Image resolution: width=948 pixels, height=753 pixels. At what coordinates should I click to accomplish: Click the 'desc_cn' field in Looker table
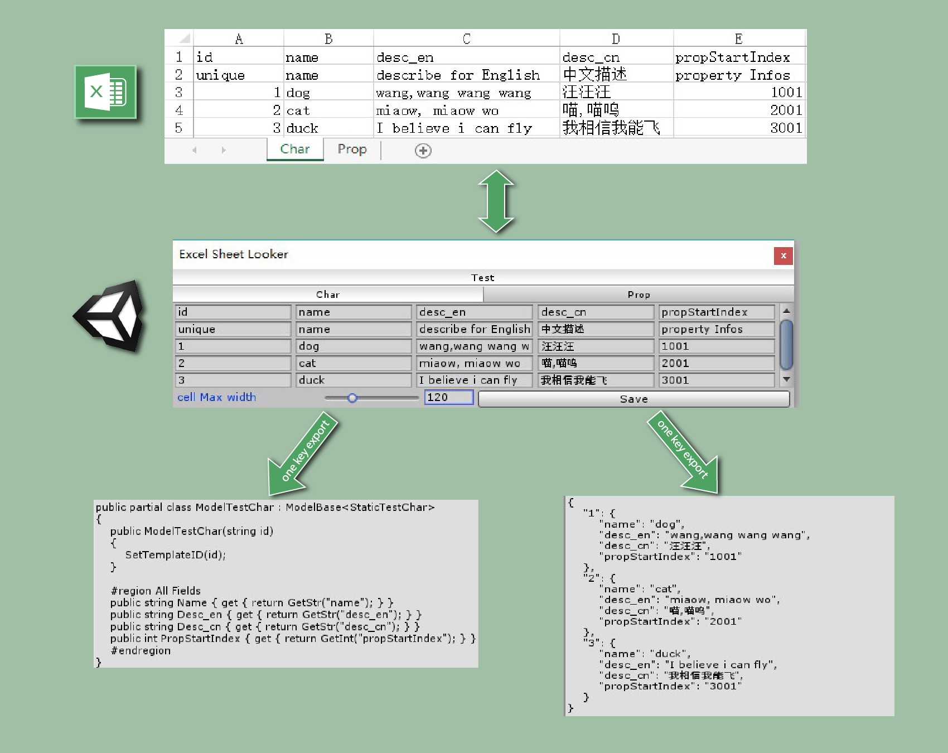(x=596, y=312)
